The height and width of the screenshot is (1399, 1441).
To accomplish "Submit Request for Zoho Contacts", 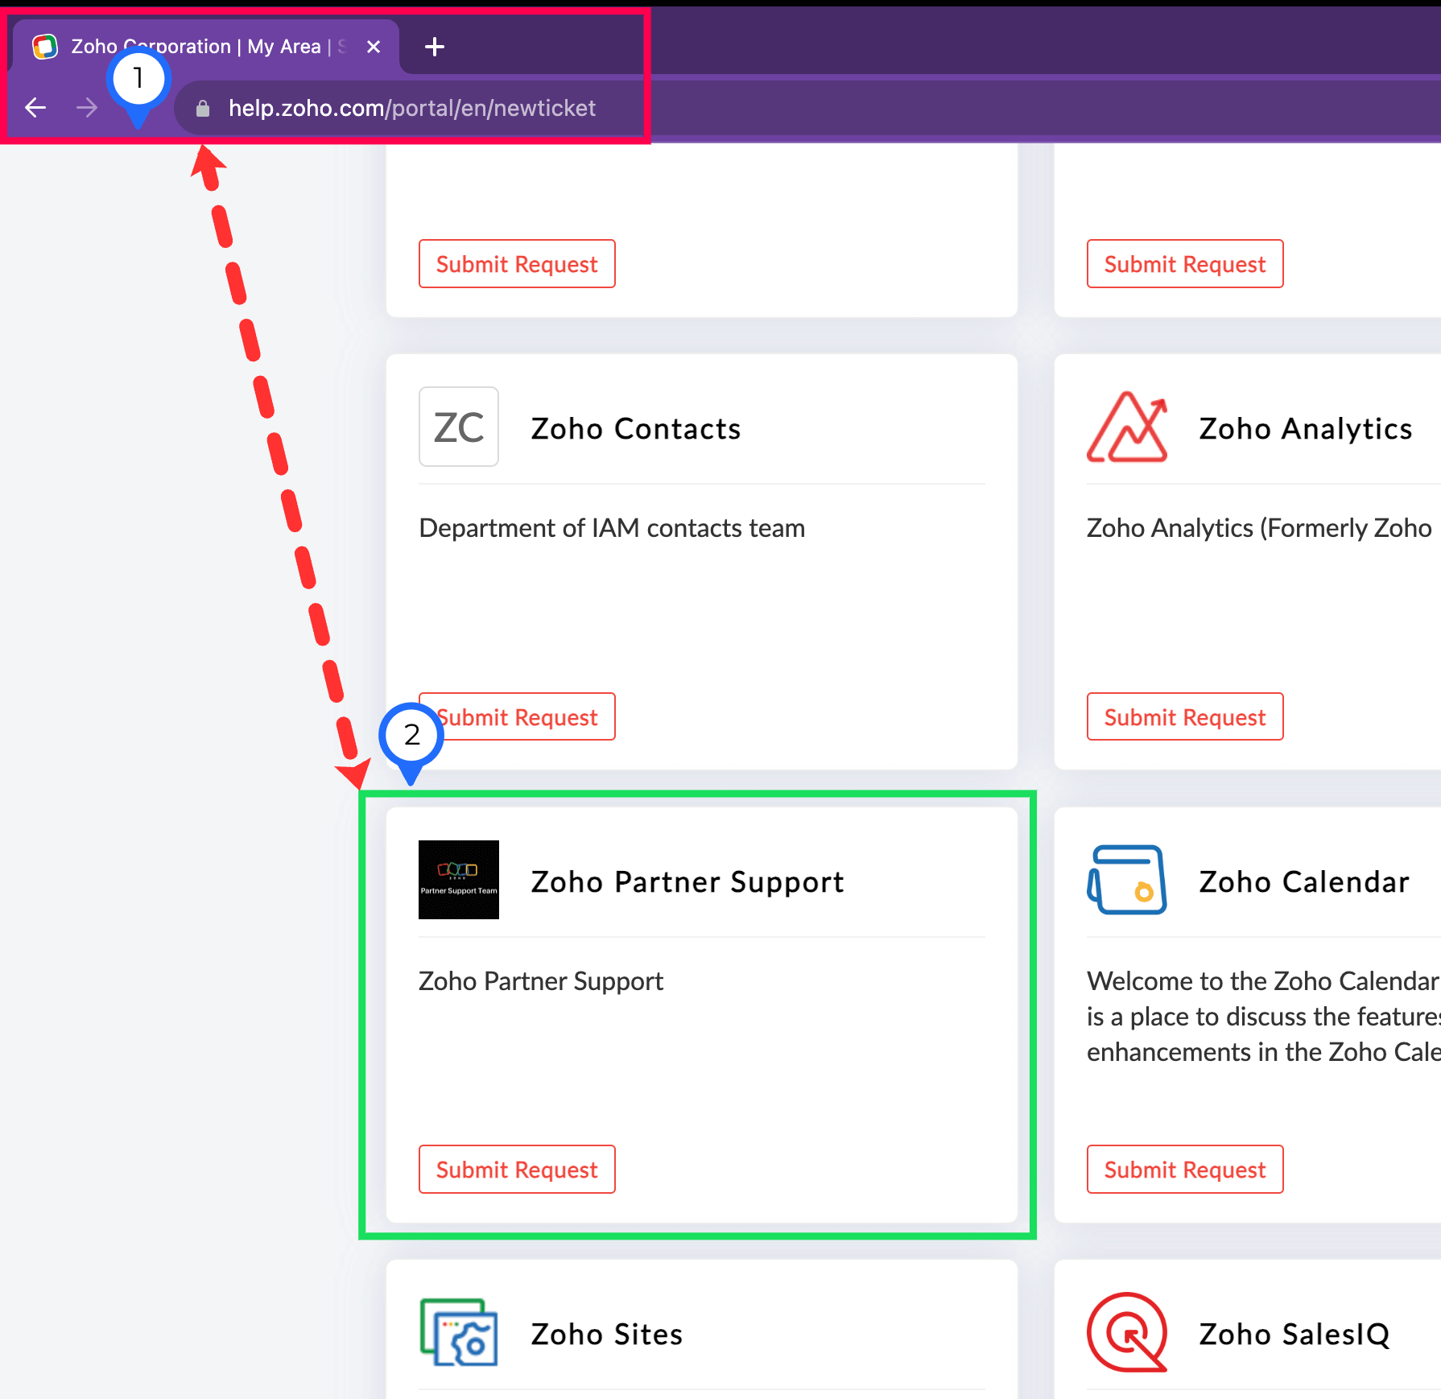I will tap(517, 716).
